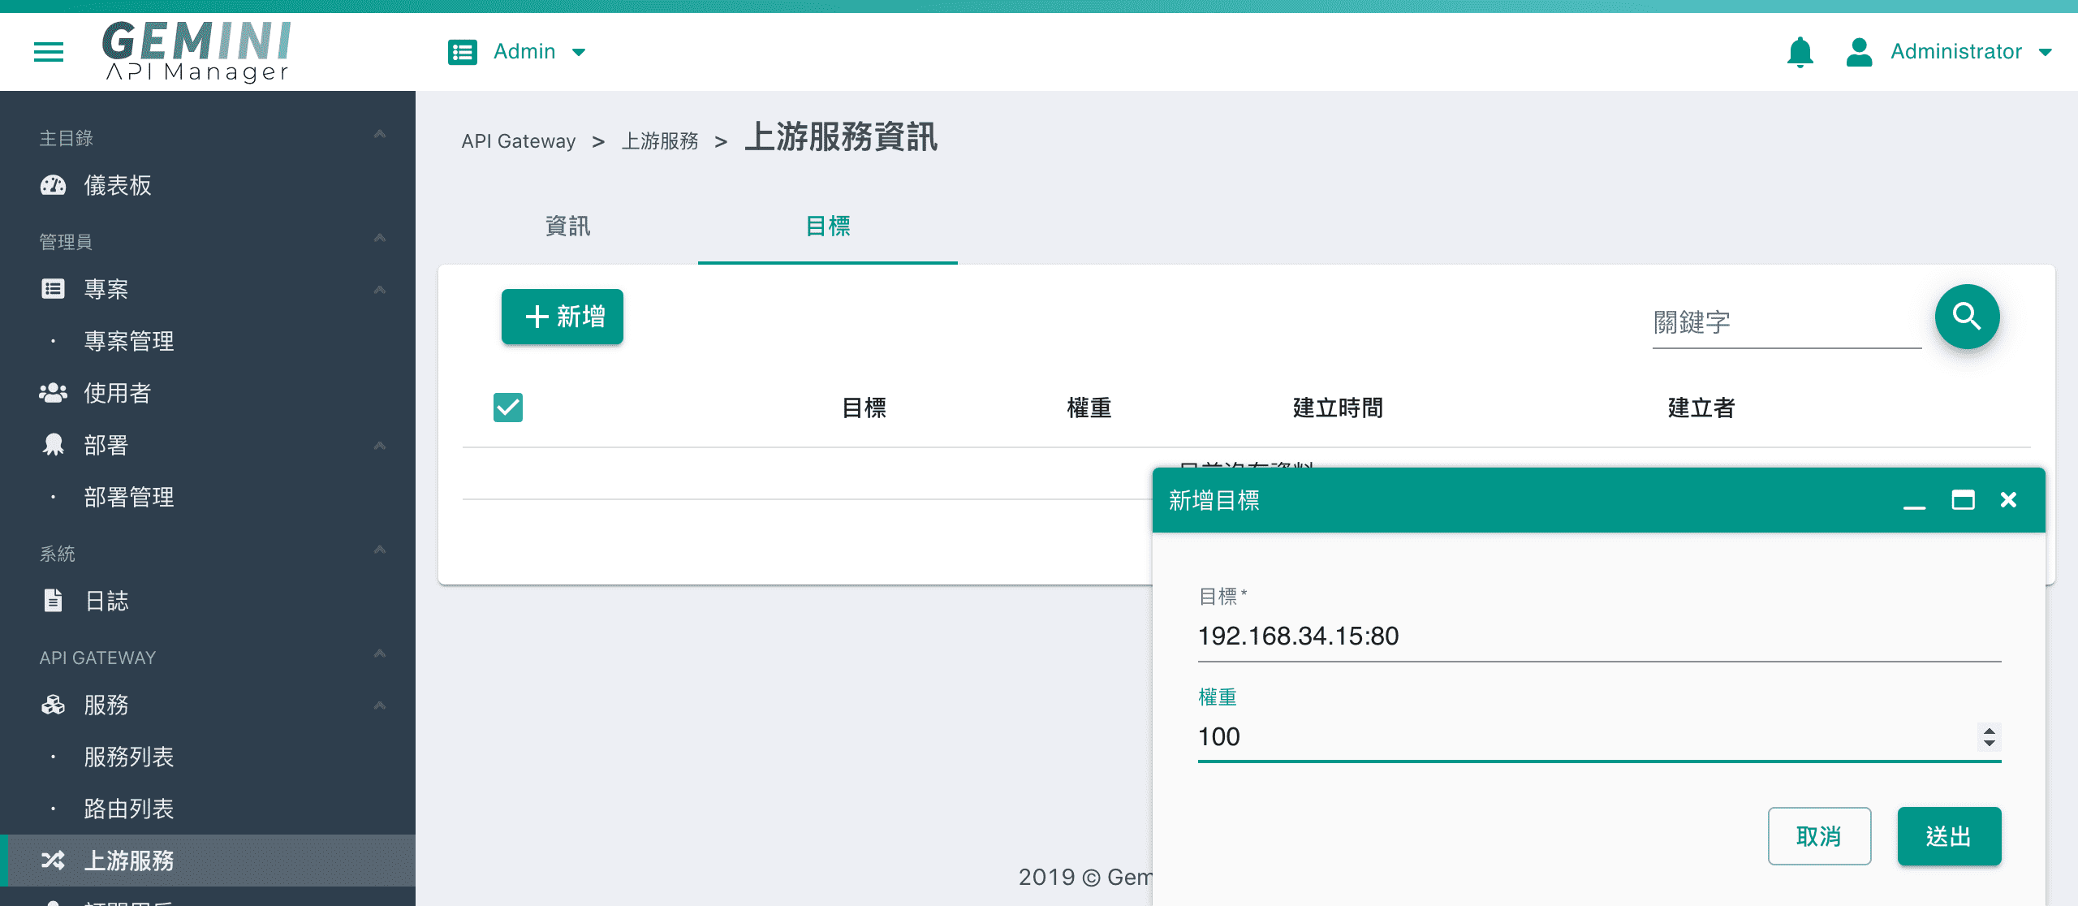
Task: Click the Gemini API Manager logo
Action: (196, 51)
